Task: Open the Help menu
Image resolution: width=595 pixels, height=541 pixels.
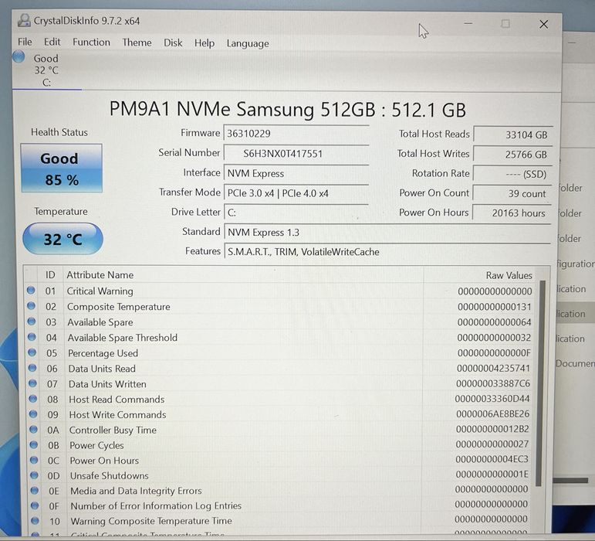Action: [x=205, y=43]
